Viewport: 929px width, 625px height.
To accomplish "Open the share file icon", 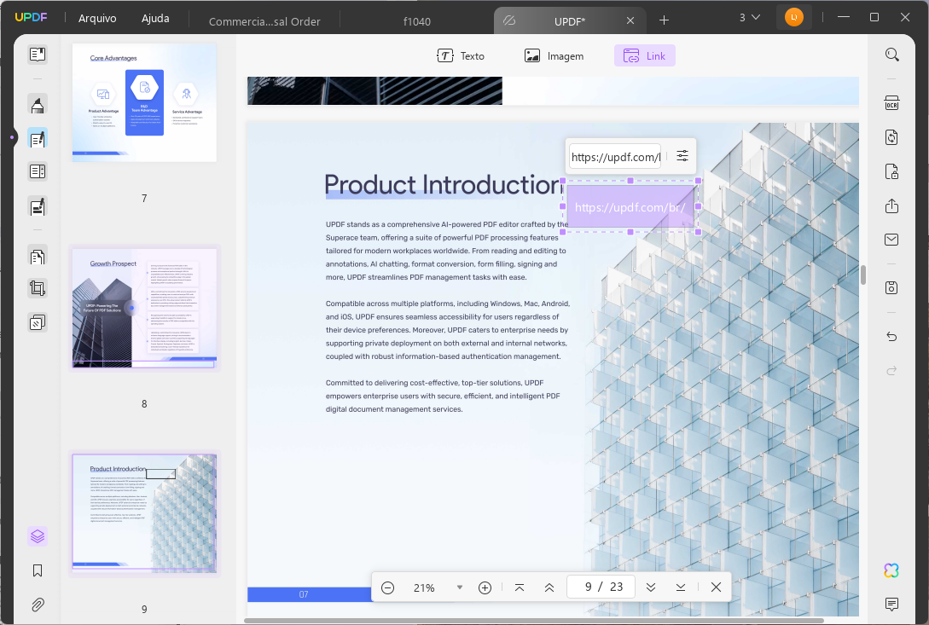I will (x=891, y=206).
